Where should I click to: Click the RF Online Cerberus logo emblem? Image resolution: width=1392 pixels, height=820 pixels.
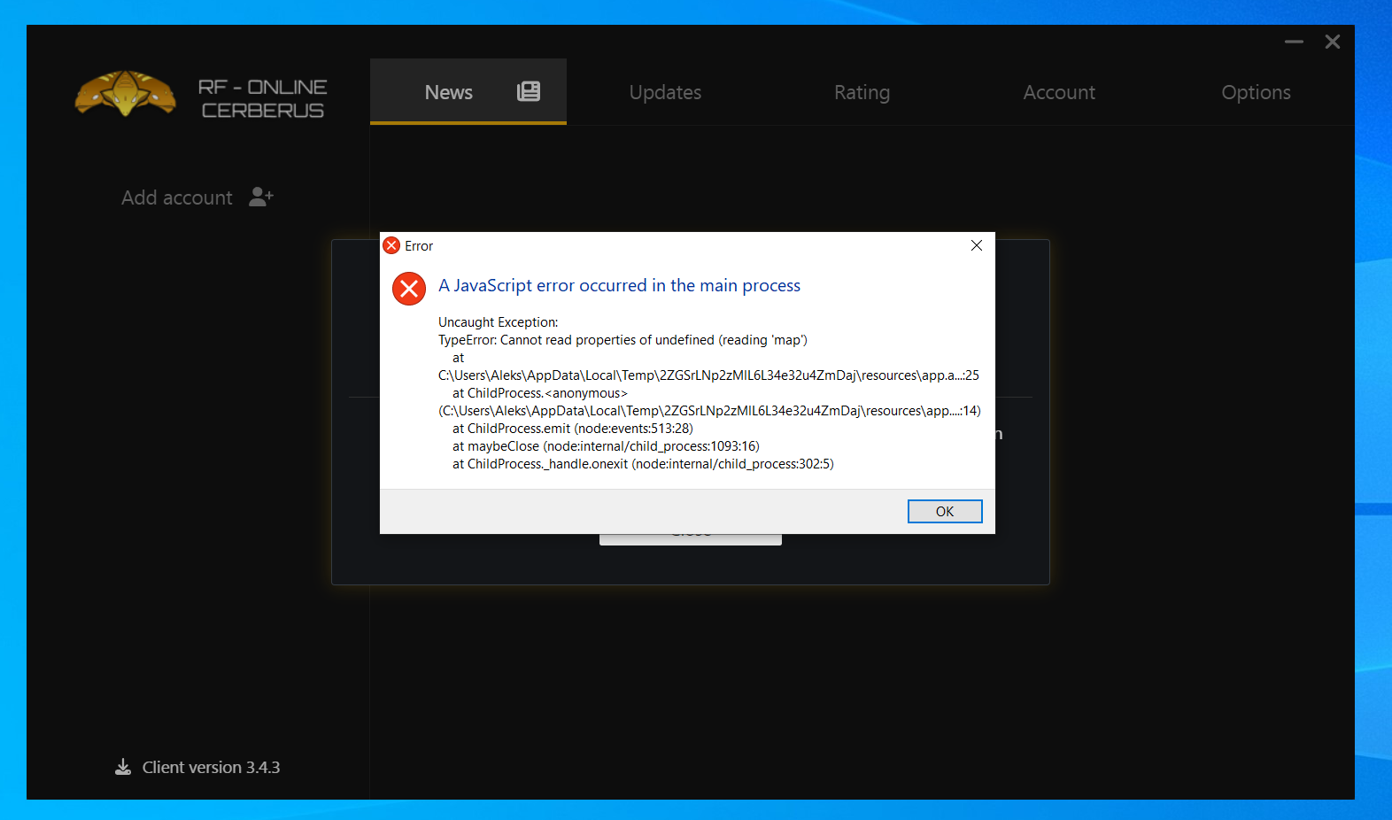click(x=126, y=94)
